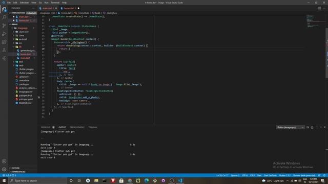The width and height of the screenshot is (328, 184).
Task: Open generated_plugin file in lib folder
Action: point(26,51)
